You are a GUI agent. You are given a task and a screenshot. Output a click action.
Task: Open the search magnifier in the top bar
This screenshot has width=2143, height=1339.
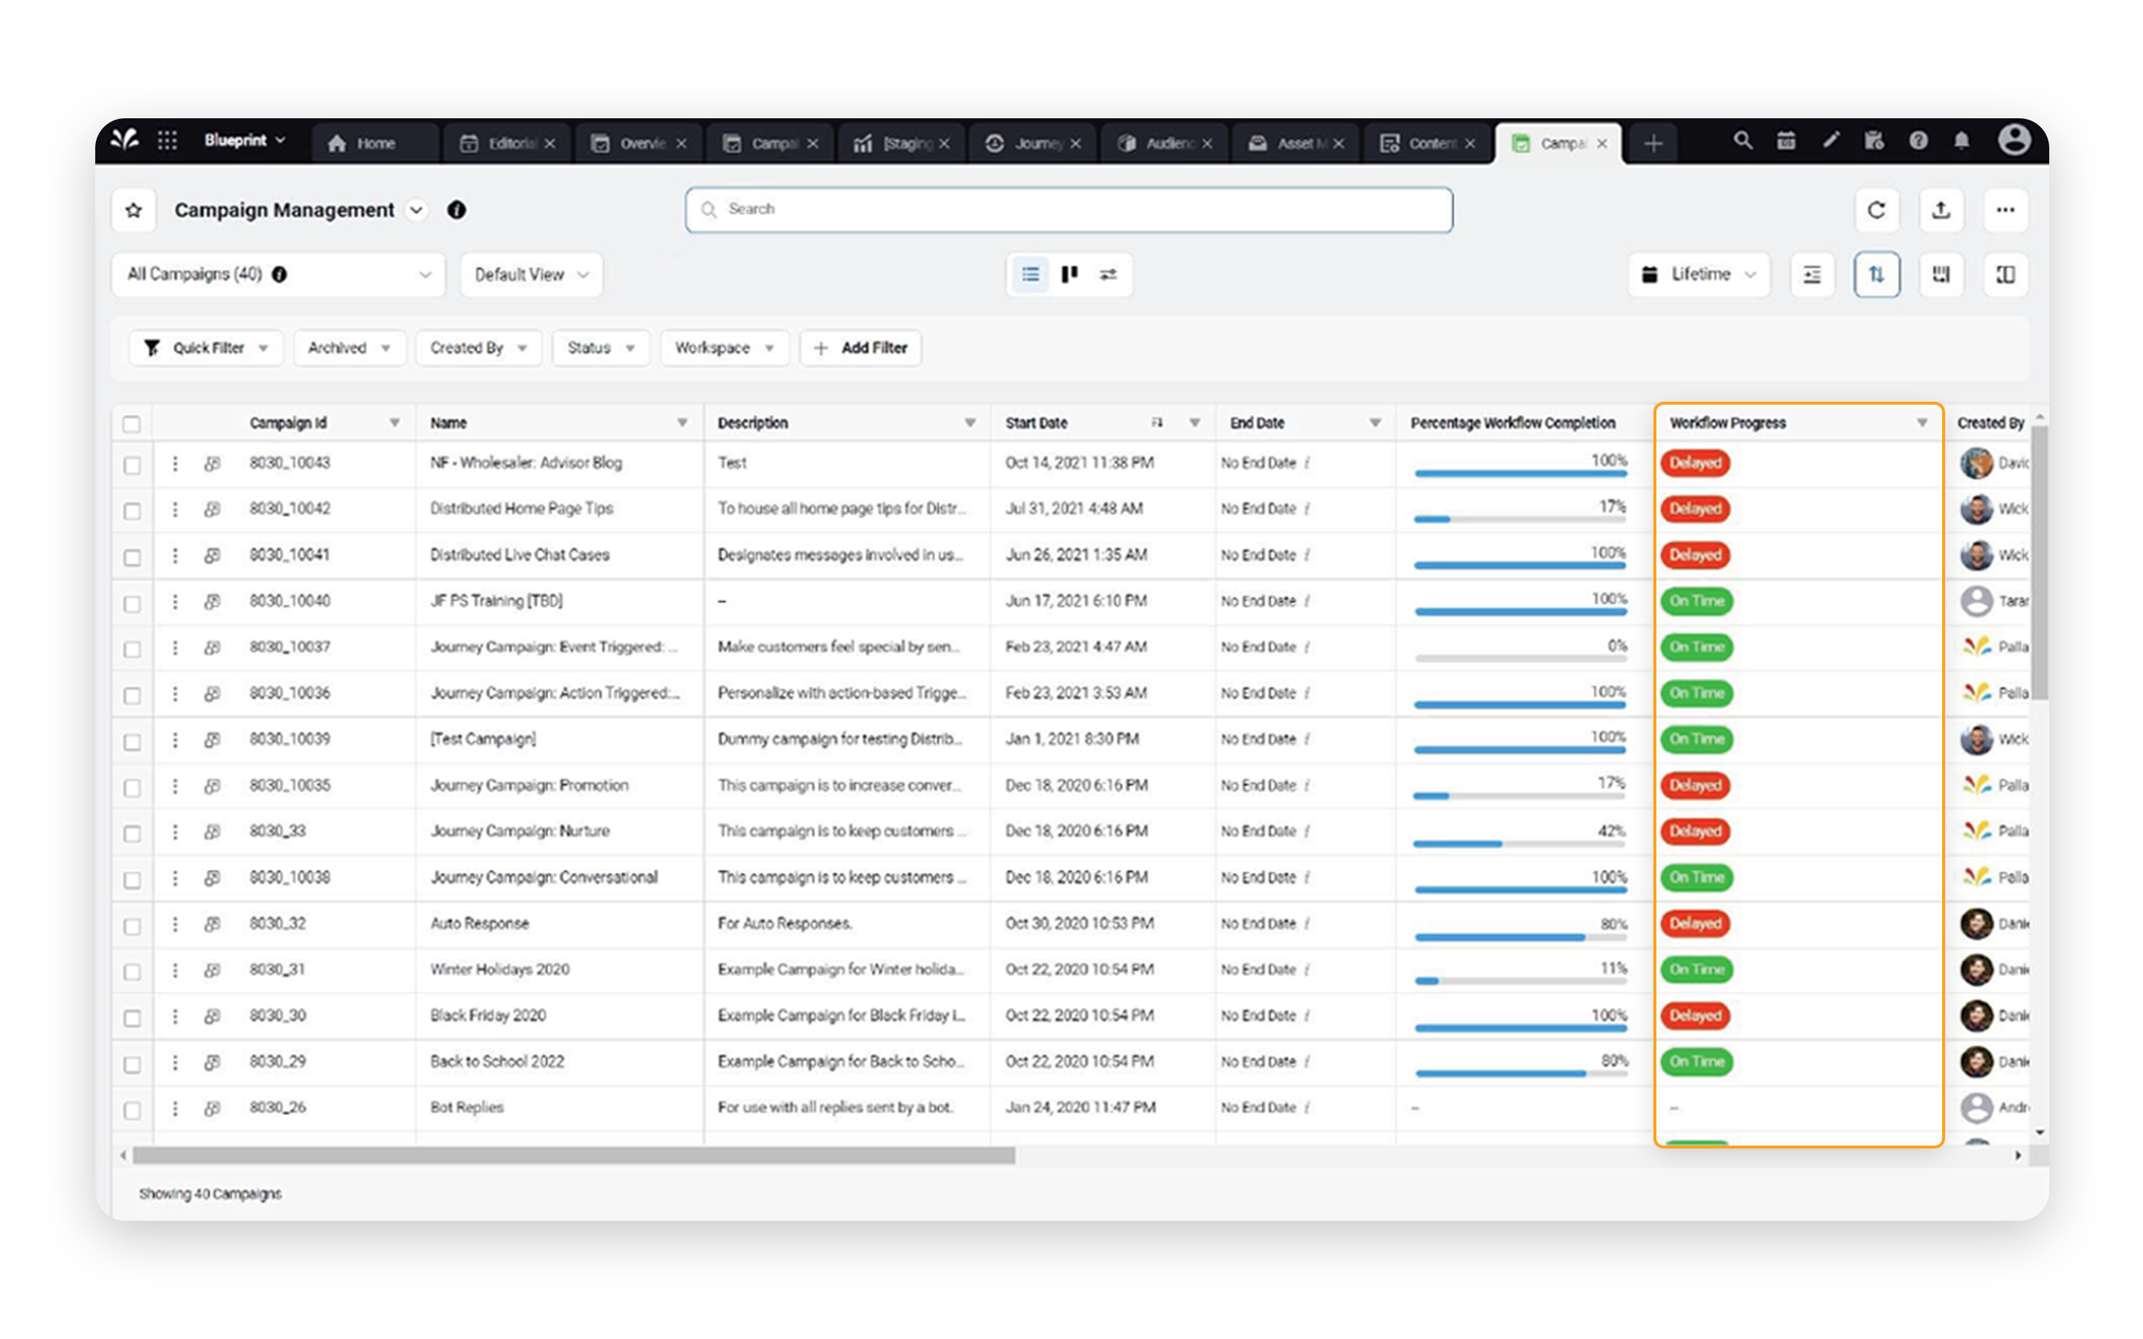click(x=1743, y=140)
